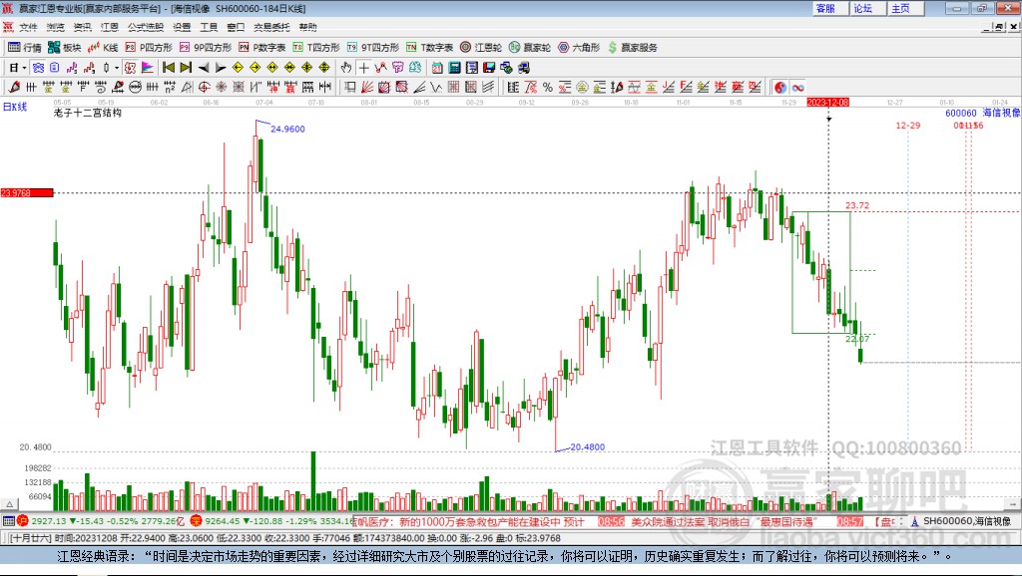Open the 行情 quotes view
This screenshot has height=576, width=1022.
(x=25, y=48)
